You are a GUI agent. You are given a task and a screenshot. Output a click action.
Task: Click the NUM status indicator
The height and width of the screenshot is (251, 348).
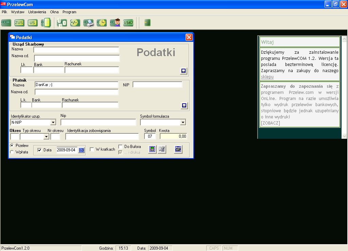point(230,248)
